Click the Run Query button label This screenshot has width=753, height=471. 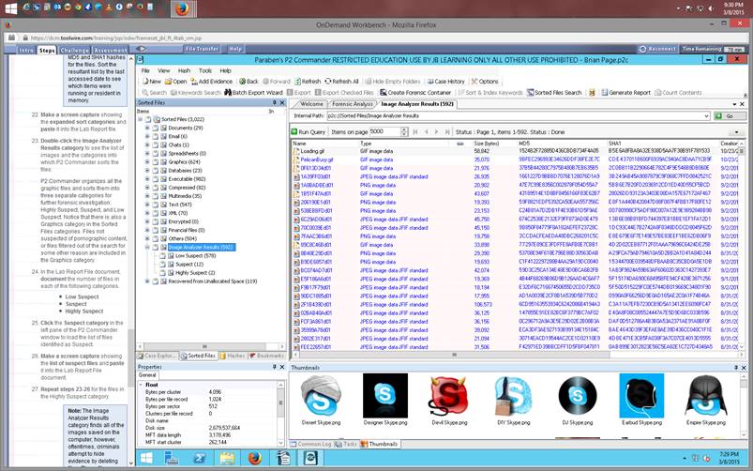point(311,131)
